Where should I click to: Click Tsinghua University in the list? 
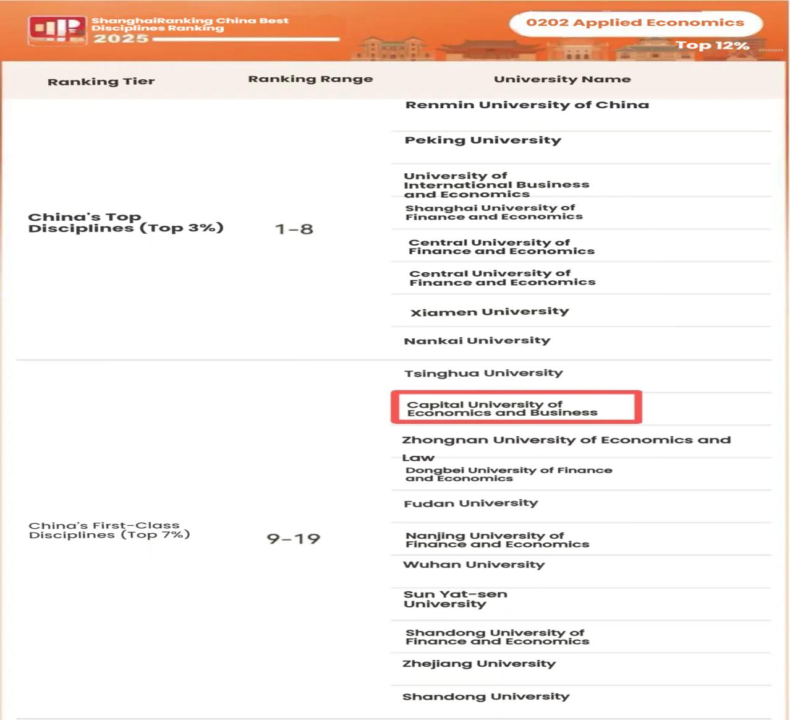coord(483,374)
